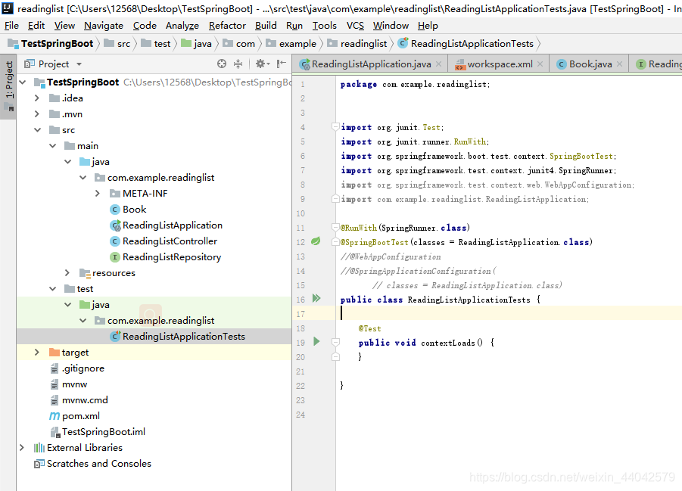
Task: Click External Libraries icon
Action: 39,448
